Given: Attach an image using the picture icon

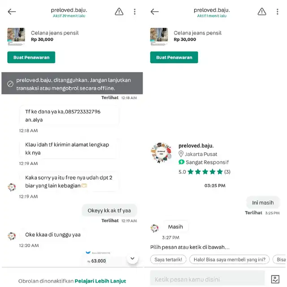Looking at the screenshot, I should point(275,279).
